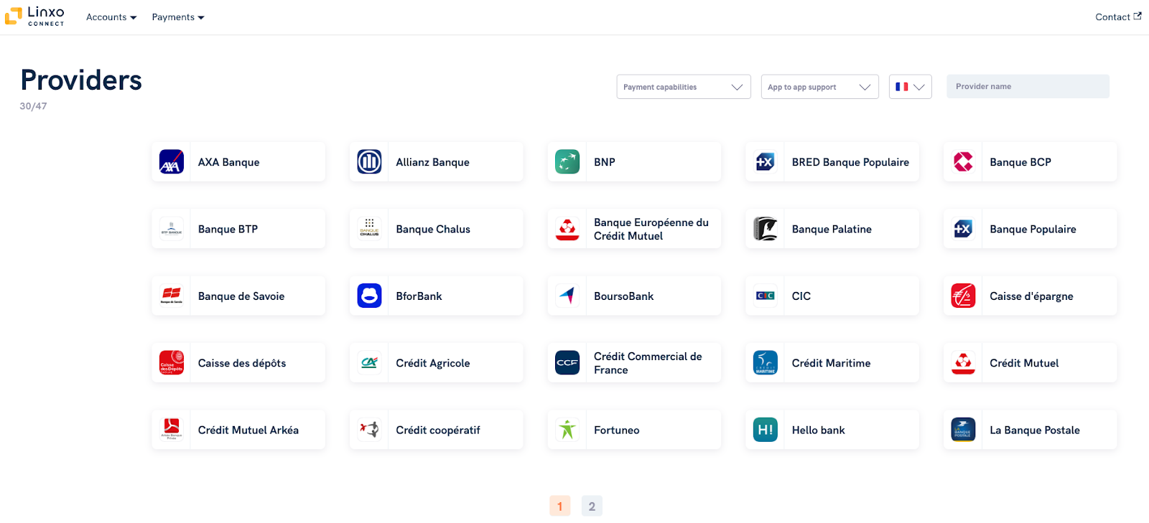Click the Linxo Connect logo
Image resolution: width=1149 pixels, height=523 pixels.
tap(34, 16)
